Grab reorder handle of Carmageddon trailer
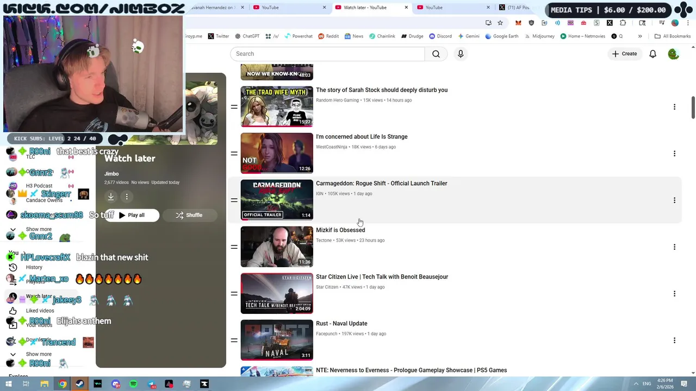Viewport: 696px width, 391px height. (x=234, y=200)
